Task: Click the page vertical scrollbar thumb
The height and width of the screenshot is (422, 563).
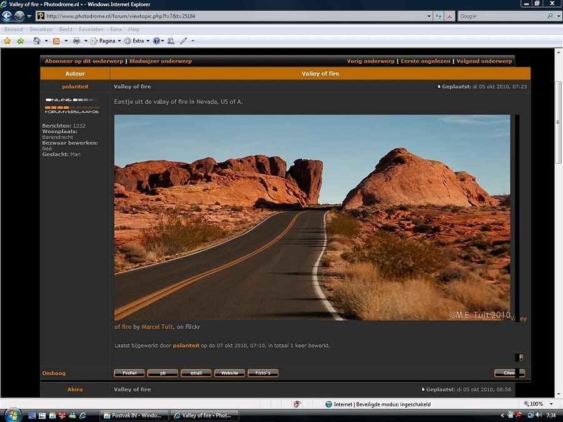Action: (x=559, y=123)
